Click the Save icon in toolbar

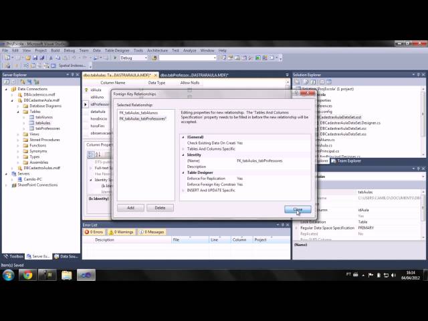[x=35, y=58]
